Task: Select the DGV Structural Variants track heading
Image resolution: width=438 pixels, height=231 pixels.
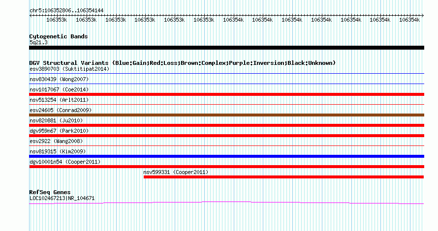Action: pos(183,63)
